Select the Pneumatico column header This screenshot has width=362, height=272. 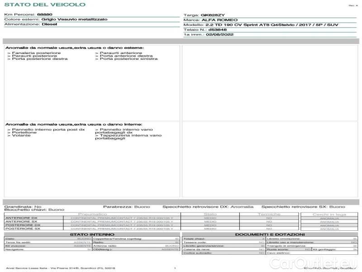(93, 214)
